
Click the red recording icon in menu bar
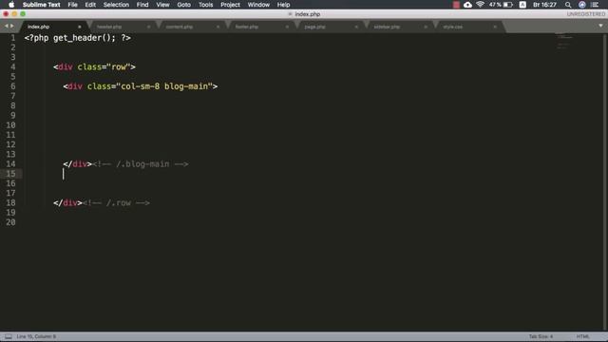coord(456,5)
